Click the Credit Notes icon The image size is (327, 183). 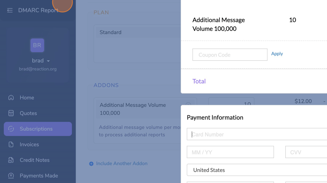coord(11,160)
